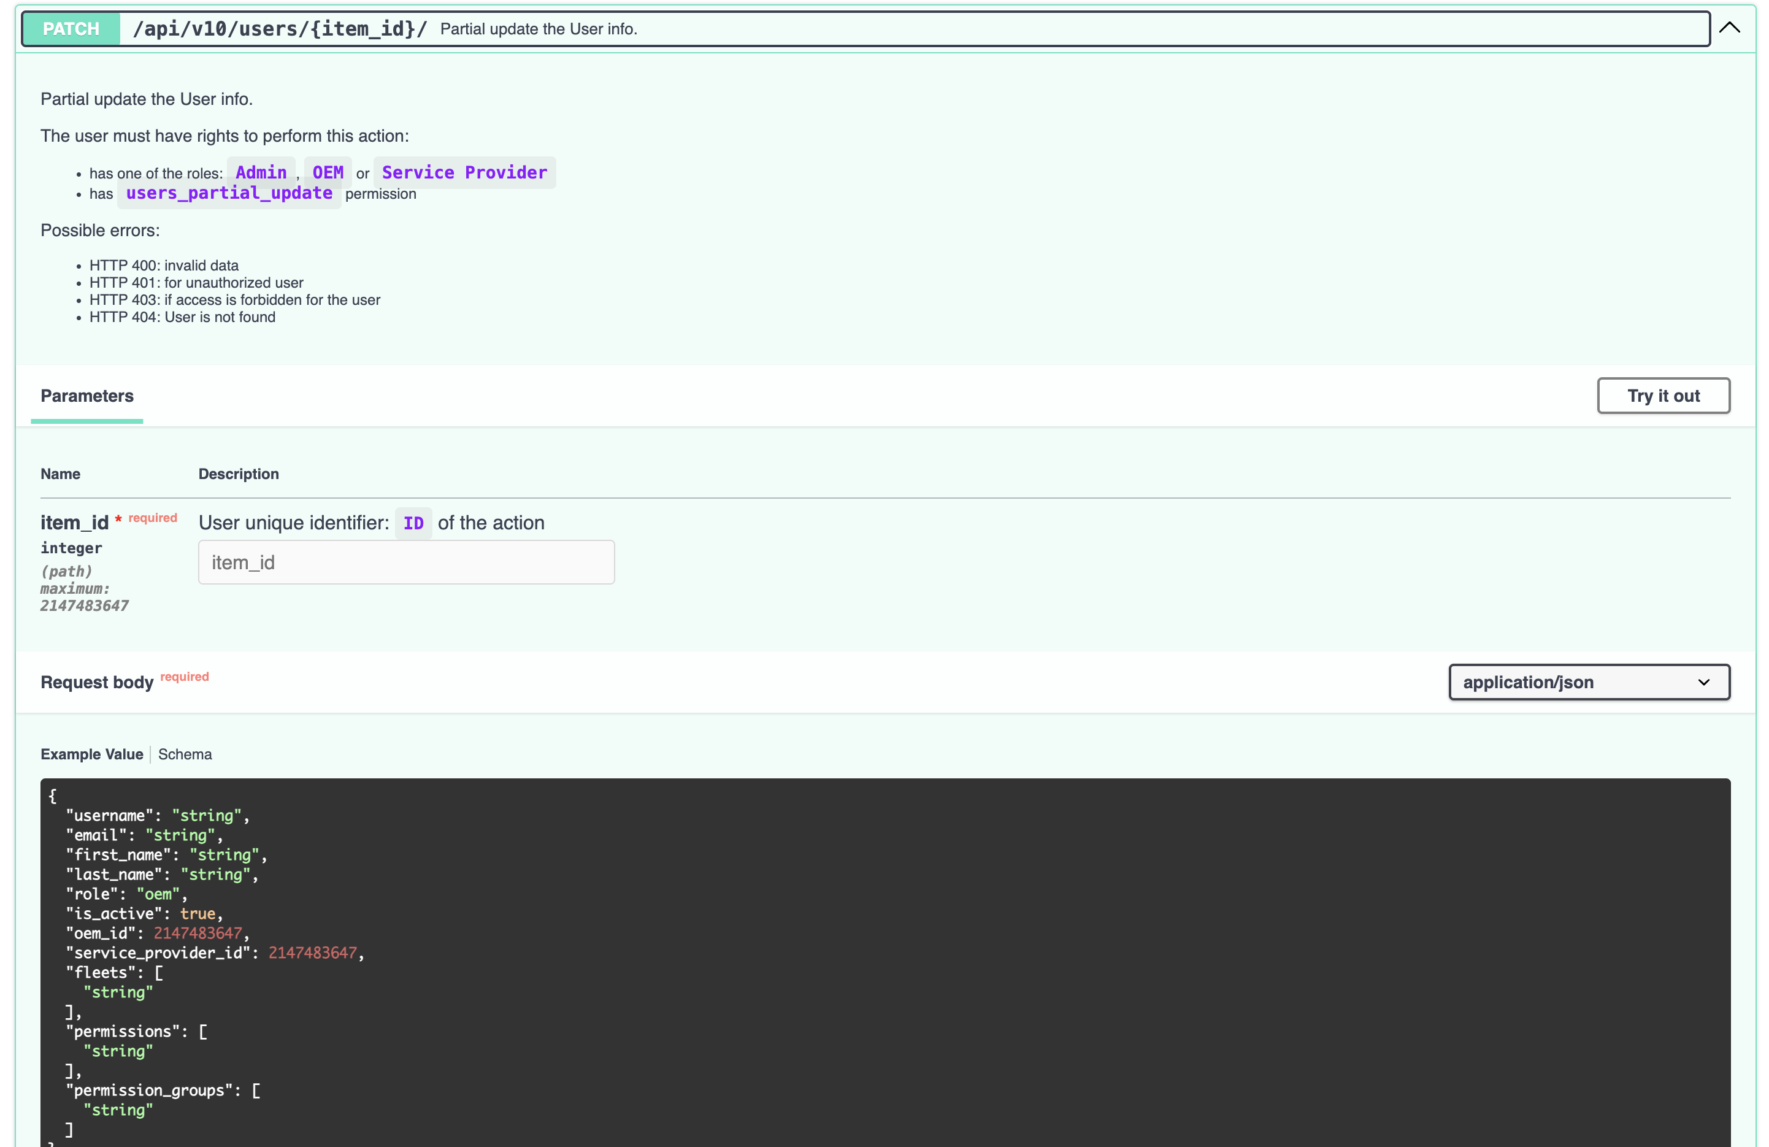Click the users_partial_update permission tag
The image size is (1769, 1147).
pyautogui.click(x=229, y=193)
